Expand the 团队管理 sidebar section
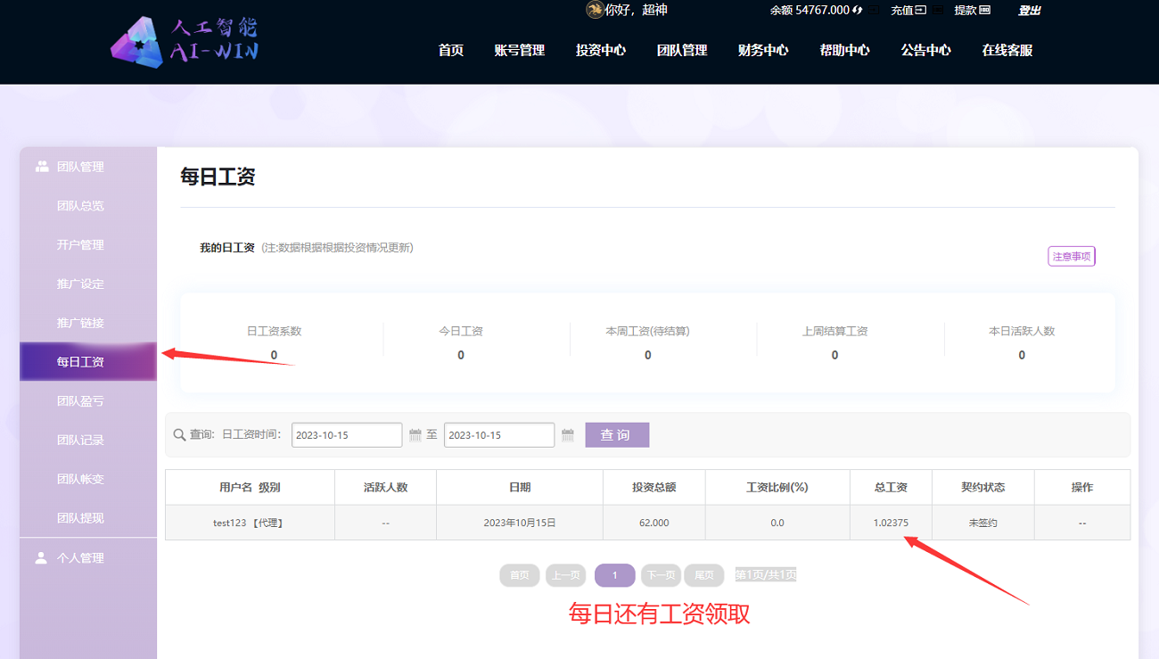The height and width of the screenshot is (659, 1159). [80, 167]
